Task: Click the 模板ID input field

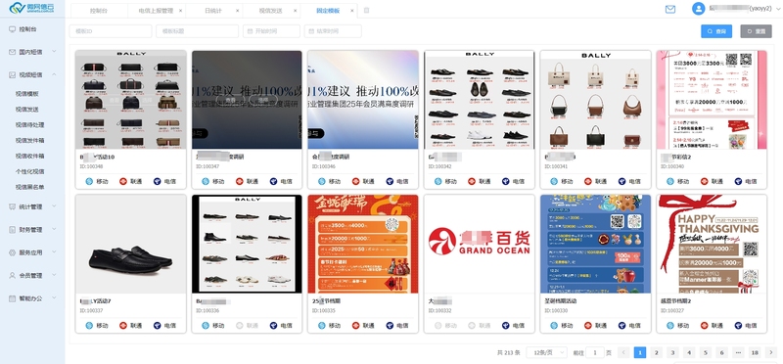Action: (x=111, y=31)
